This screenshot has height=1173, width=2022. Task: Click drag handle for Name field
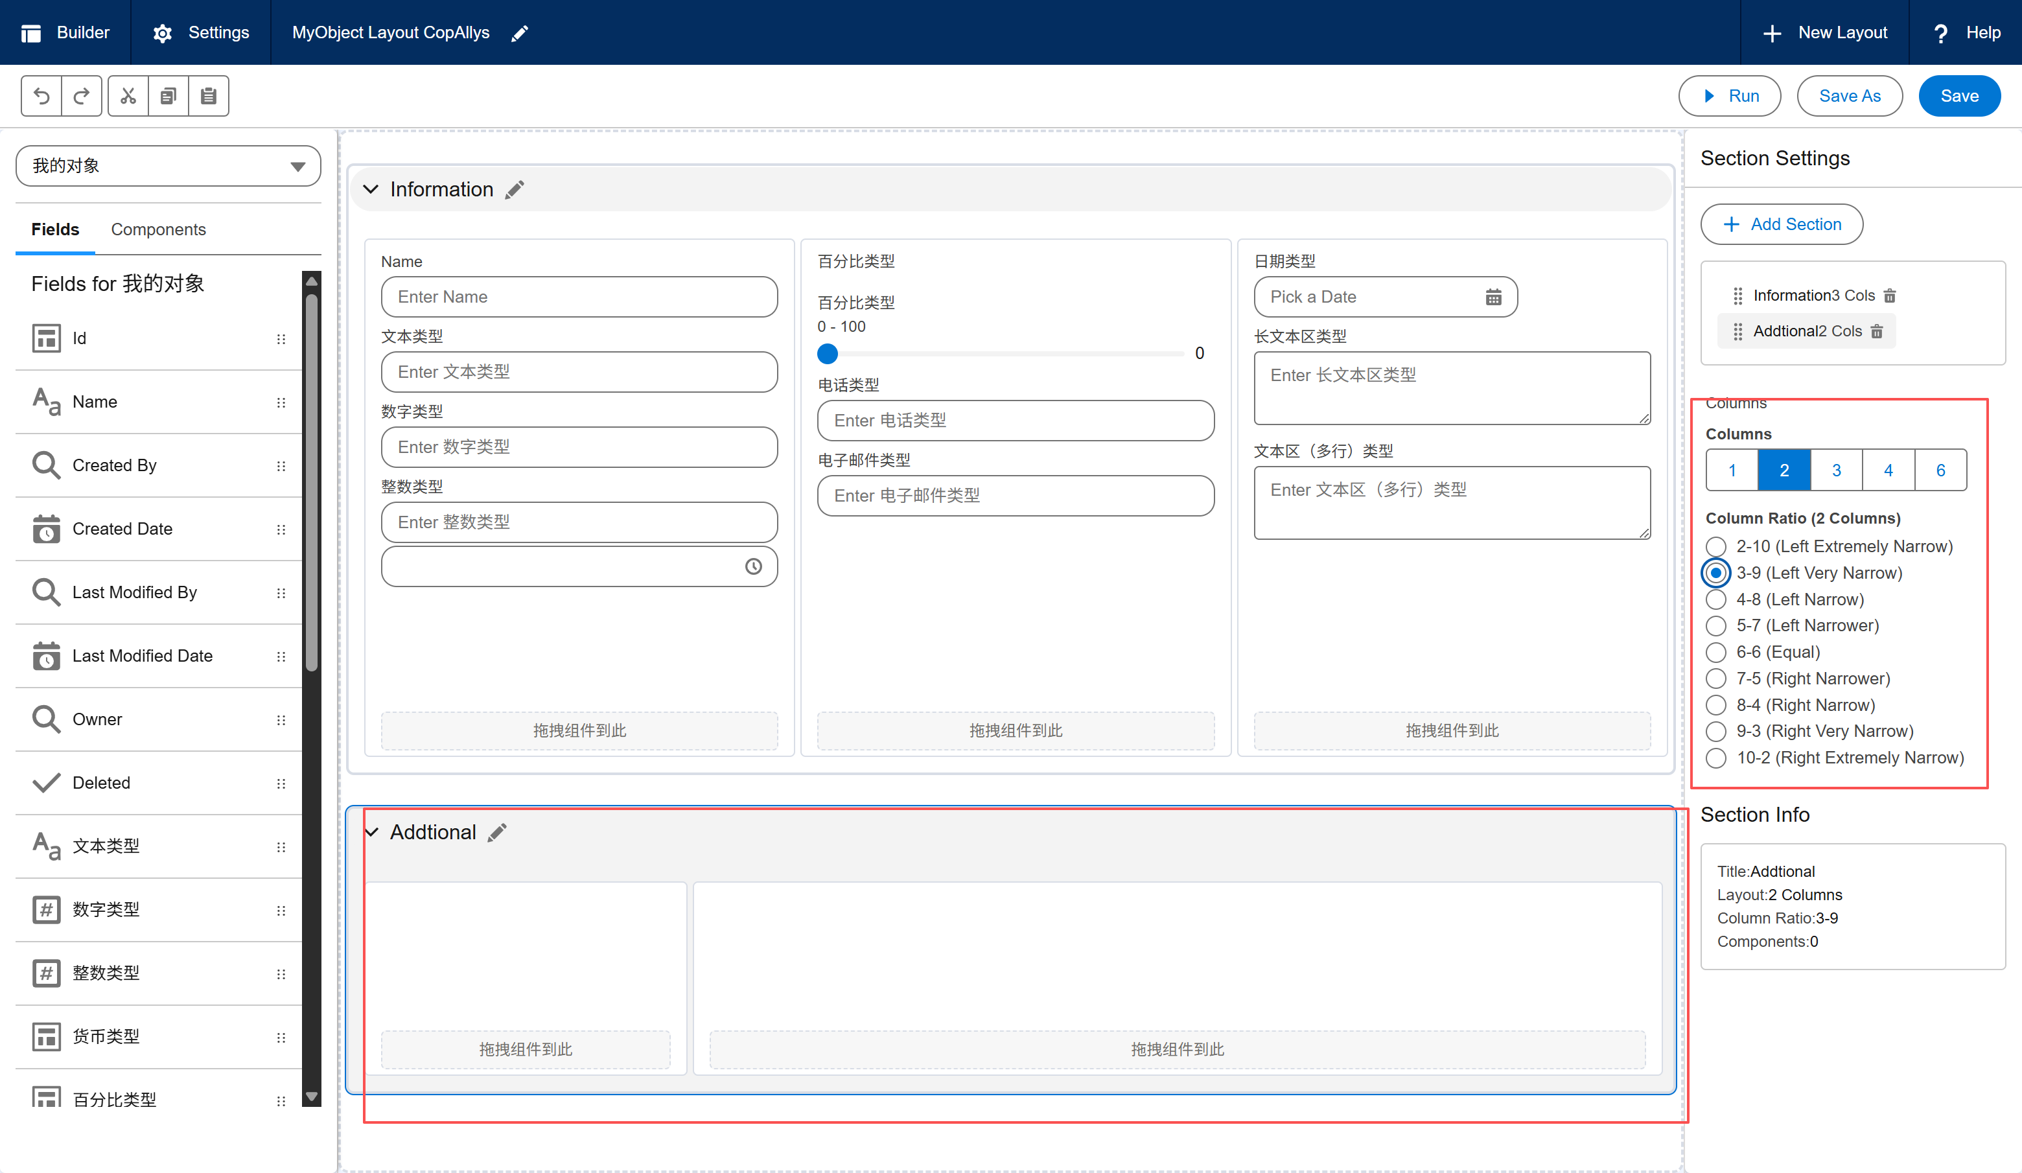281,402
